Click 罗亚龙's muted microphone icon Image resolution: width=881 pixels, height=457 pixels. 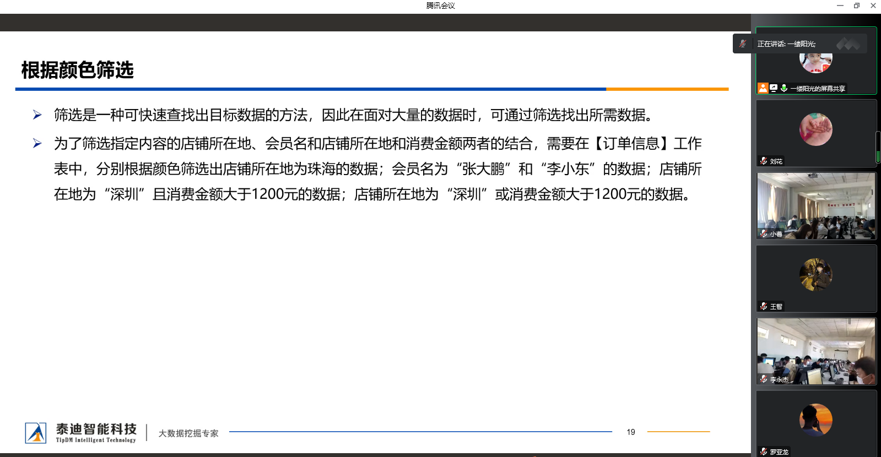pyautogui.click(x=764, y=452)
